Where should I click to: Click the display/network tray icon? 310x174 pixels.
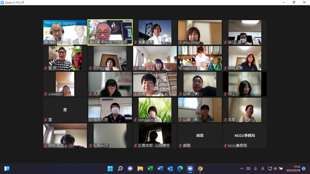point(270,169)
